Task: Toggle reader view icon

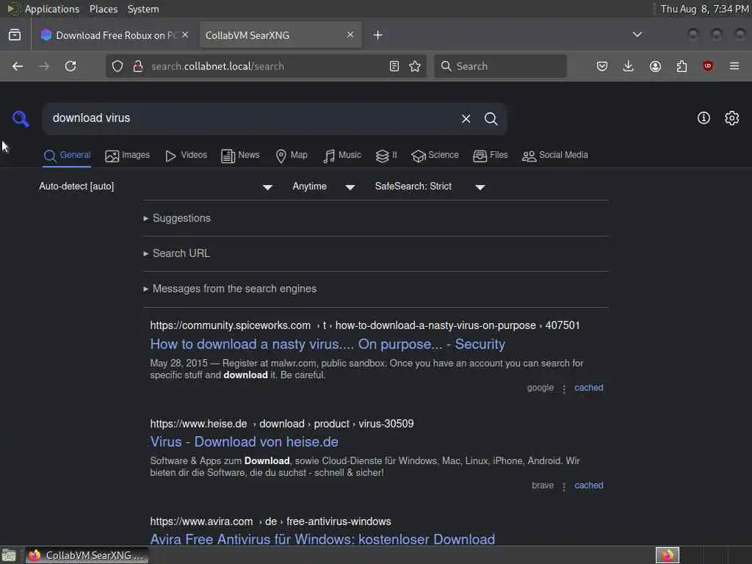Action: 394,66
